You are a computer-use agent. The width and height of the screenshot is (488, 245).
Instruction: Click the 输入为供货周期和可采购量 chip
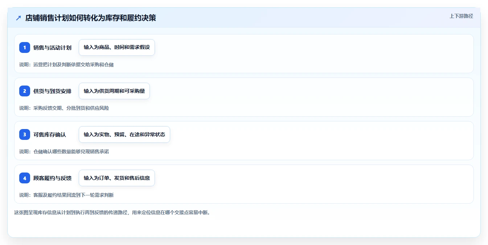pos(114,91)
